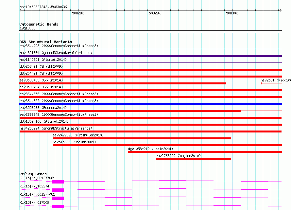Click the KLK15|NM_017509 transcript label

pos(34,202)
